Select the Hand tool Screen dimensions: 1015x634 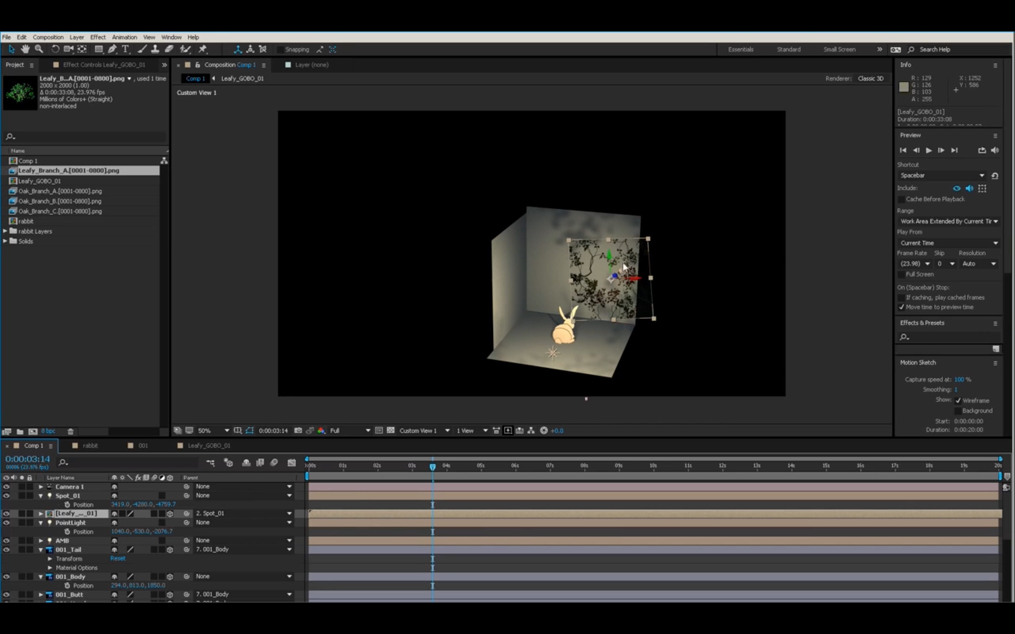point(25,49)
